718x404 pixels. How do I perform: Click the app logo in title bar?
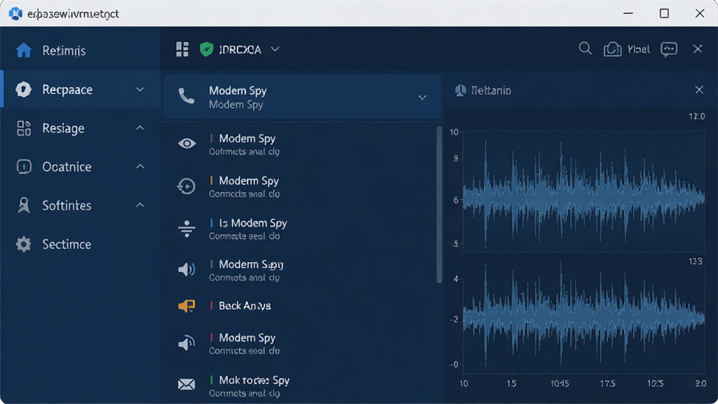[15, 13]
